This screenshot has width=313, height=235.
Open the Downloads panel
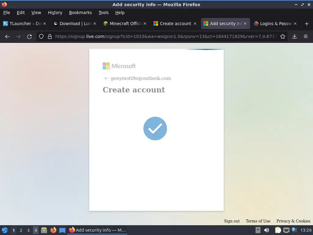(294, 36)
